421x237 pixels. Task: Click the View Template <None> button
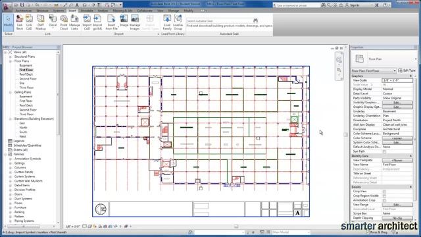coord(397,160)
